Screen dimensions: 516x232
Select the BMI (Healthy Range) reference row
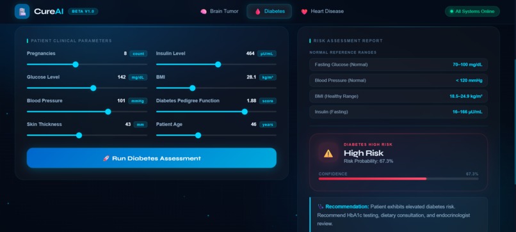(398, 96)
